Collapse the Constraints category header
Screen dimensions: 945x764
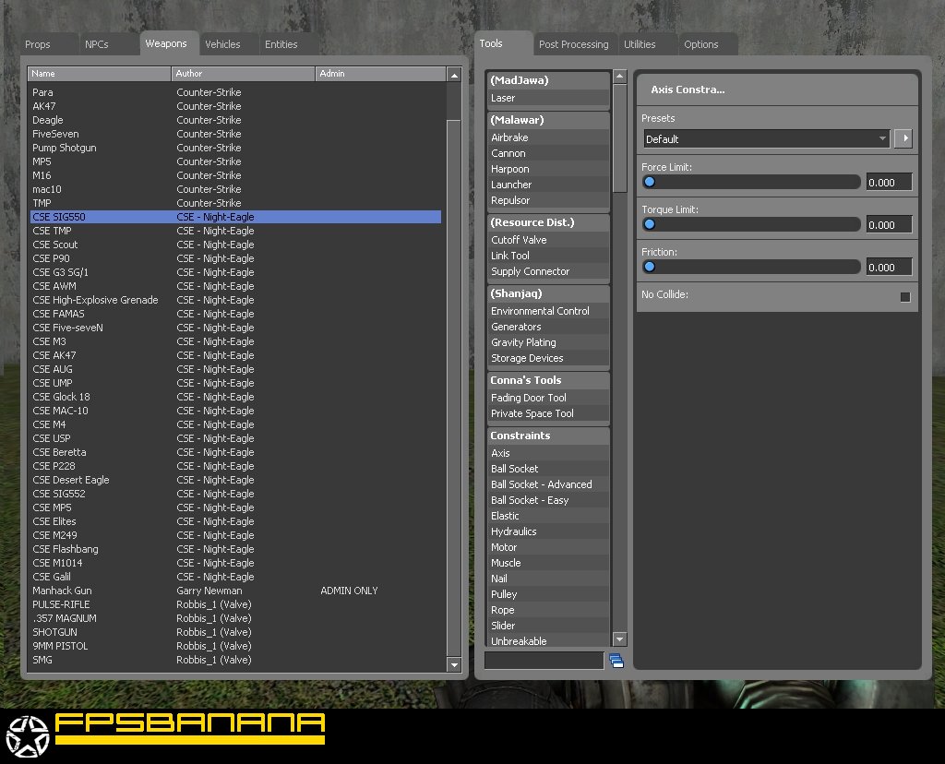tap(548, 436)
